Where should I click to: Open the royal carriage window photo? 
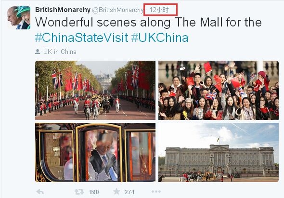tap(95, 153)
